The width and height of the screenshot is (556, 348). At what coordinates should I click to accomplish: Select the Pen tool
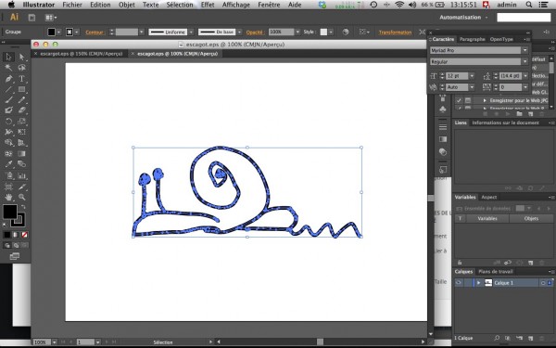pos(8,79)
